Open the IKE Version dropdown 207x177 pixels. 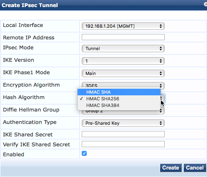pyautogui.click(x=123, y=61)
